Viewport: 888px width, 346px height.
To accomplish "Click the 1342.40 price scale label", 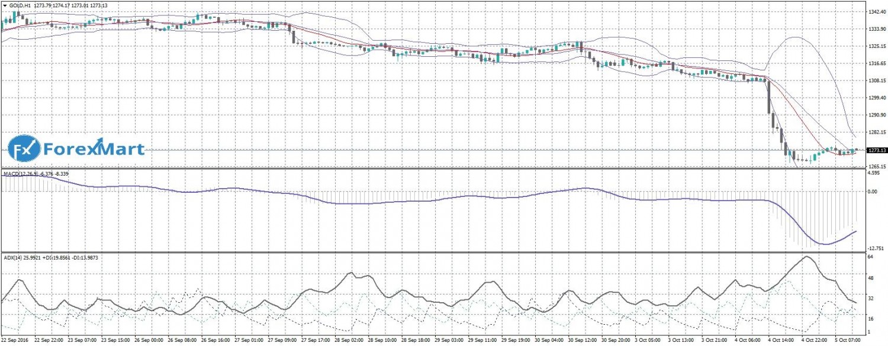I will pyautogui.click(x=876, y=12).
